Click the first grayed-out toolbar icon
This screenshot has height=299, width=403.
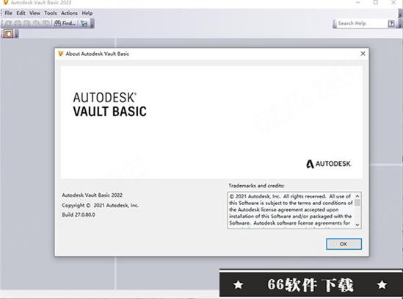click(x=8, y=24)
